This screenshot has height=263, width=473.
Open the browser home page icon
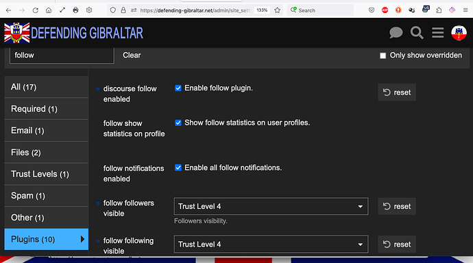pos(49,10)
